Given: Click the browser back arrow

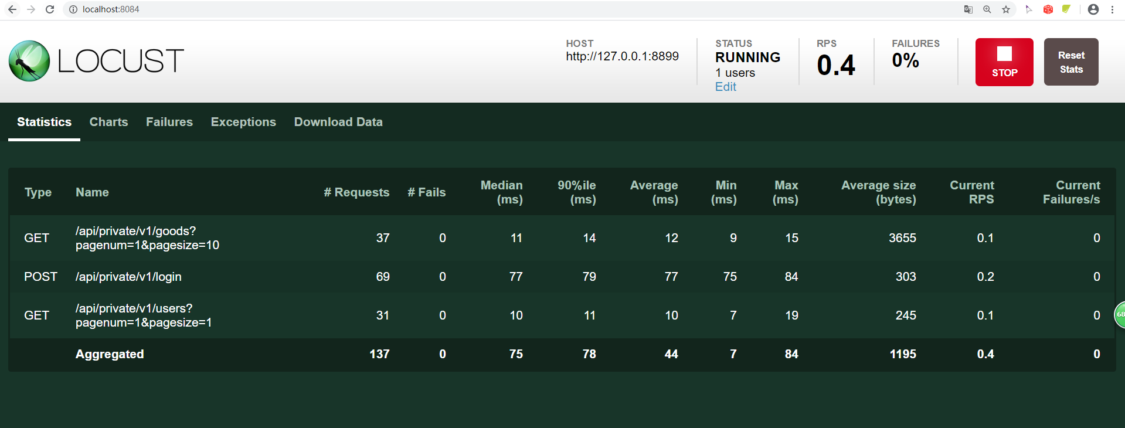Looking at the screenshot, I should tap(12, 9).
